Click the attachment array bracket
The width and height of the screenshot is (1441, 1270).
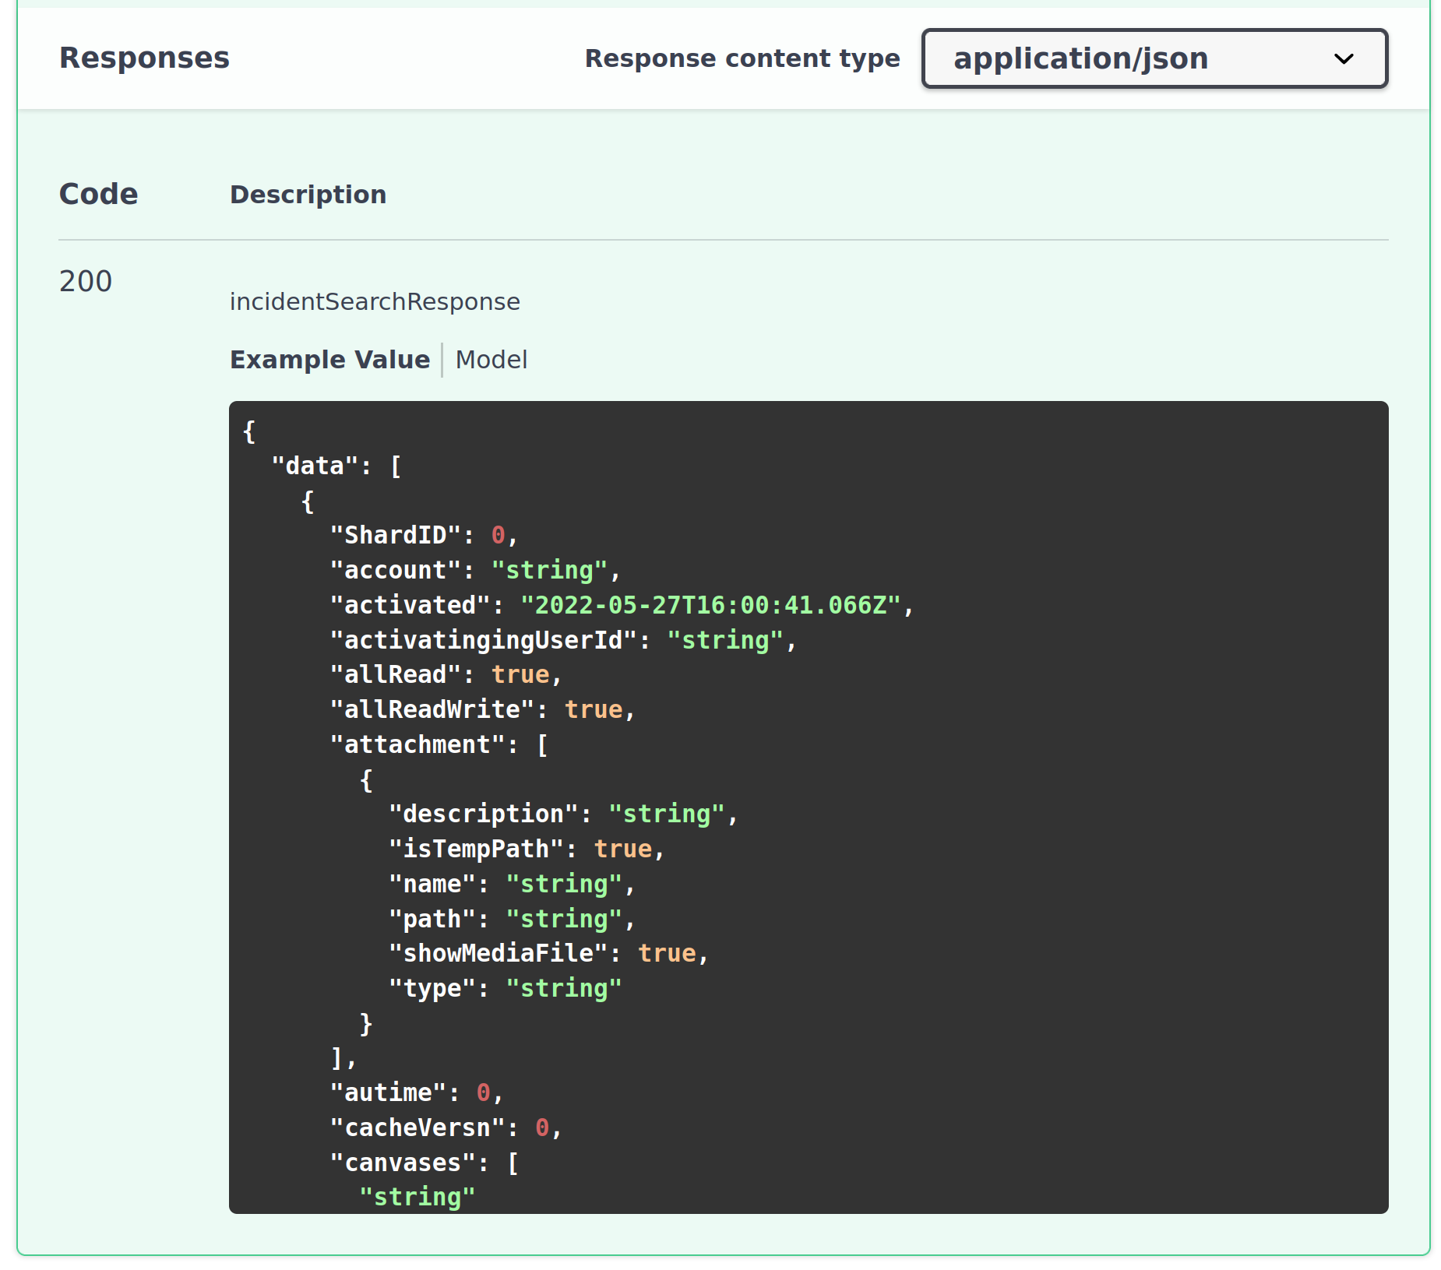pos(543,744)
